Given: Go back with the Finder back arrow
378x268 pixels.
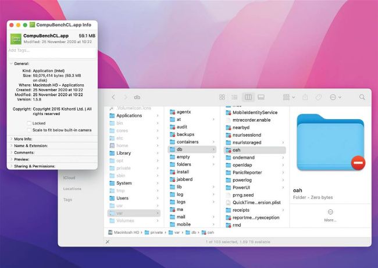Looking at the screenshot, I should click(x=113, y=97).
